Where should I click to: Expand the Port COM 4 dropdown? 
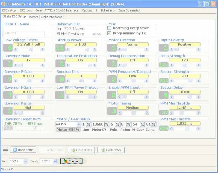point(25,161)
